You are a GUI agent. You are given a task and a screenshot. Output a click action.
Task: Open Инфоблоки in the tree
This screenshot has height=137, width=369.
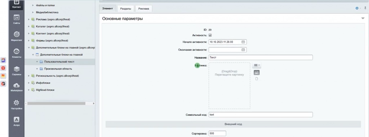point(43,83)
